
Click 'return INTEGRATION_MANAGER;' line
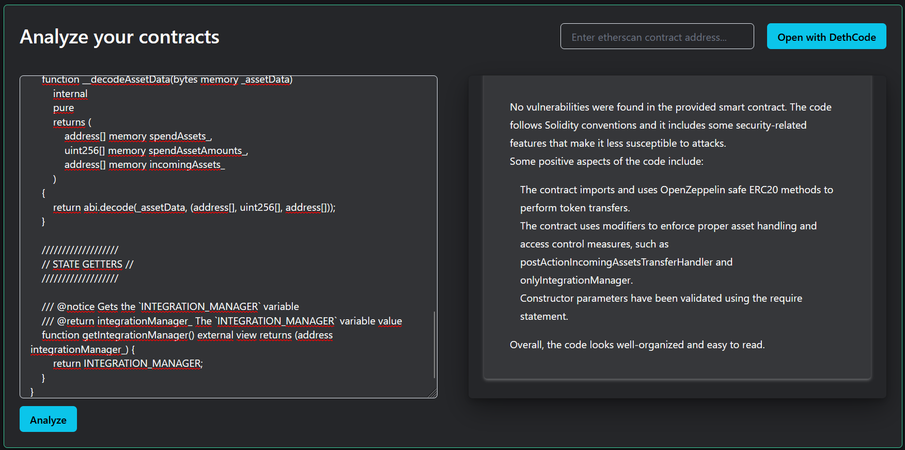tap(128, 363)
